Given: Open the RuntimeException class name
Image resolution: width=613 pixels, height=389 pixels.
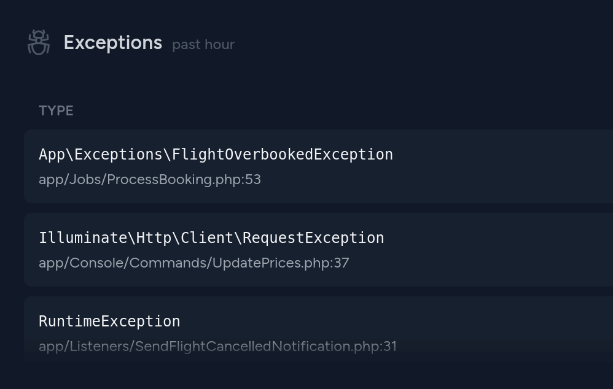Looking at the screenshot, I should [109, 322].
